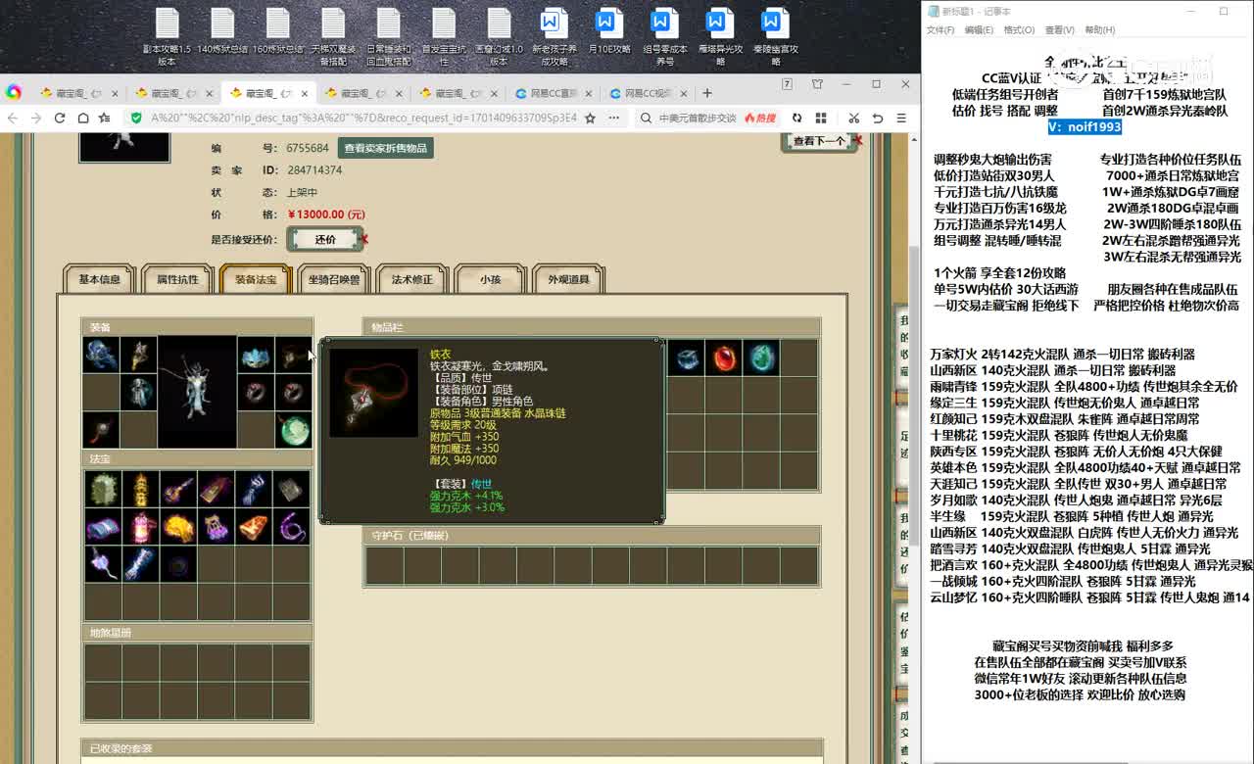Open a new browser tab
Image resolution: width=1254 pixels, height=764 pixels.
(707, 93)
